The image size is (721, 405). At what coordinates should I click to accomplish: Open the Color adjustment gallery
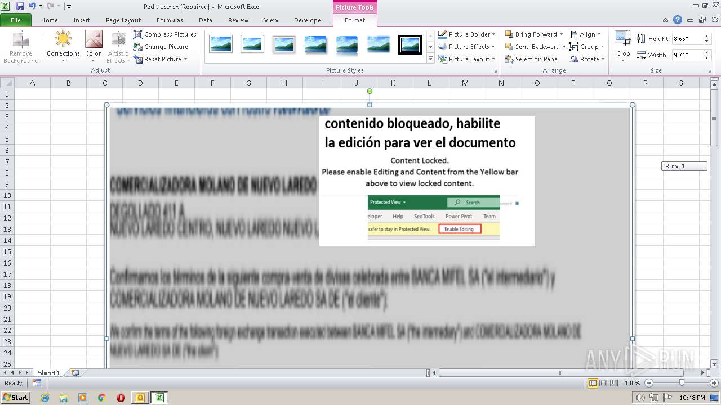click(x=94, y=47)
